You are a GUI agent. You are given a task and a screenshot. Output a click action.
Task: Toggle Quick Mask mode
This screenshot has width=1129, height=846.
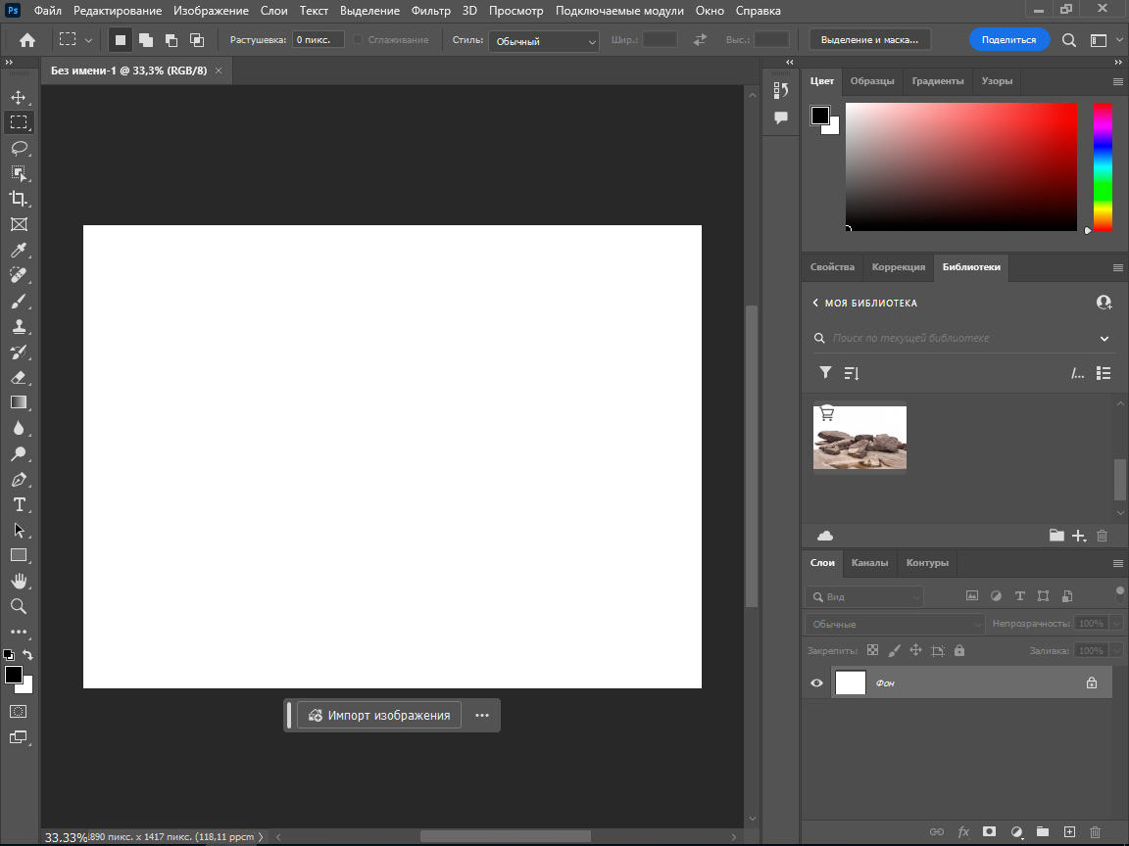18,711
